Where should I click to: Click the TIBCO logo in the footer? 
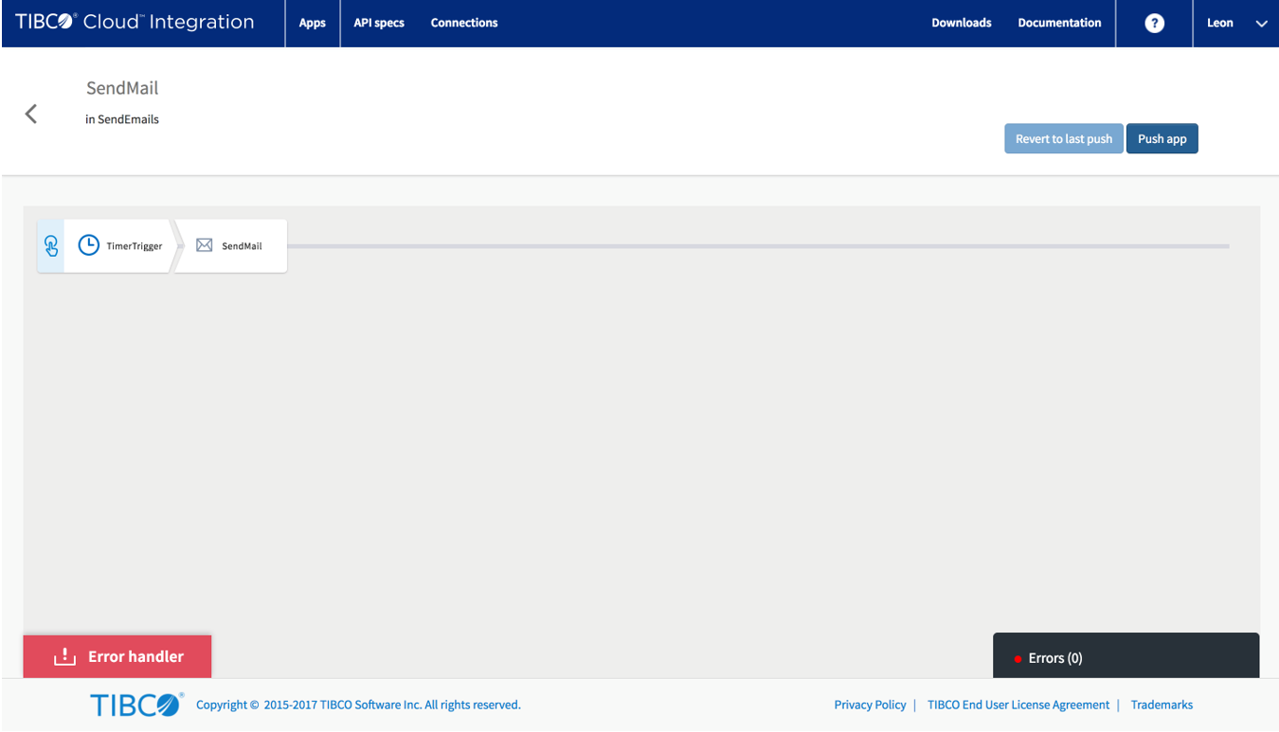click(136, 705)
